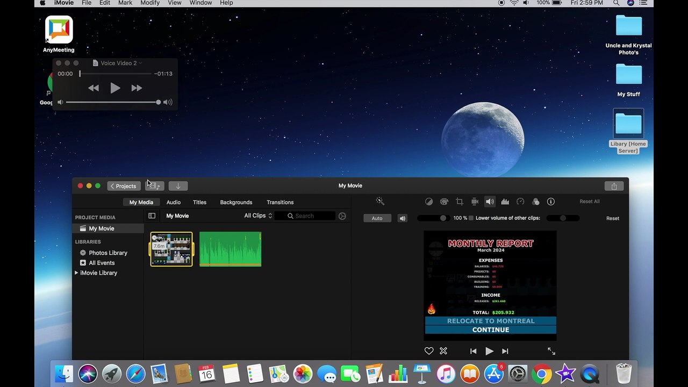Viewport: 688px width, 387px height.
Task: Adjust lower-volume amount slider
Action: (x=563, y=218)
